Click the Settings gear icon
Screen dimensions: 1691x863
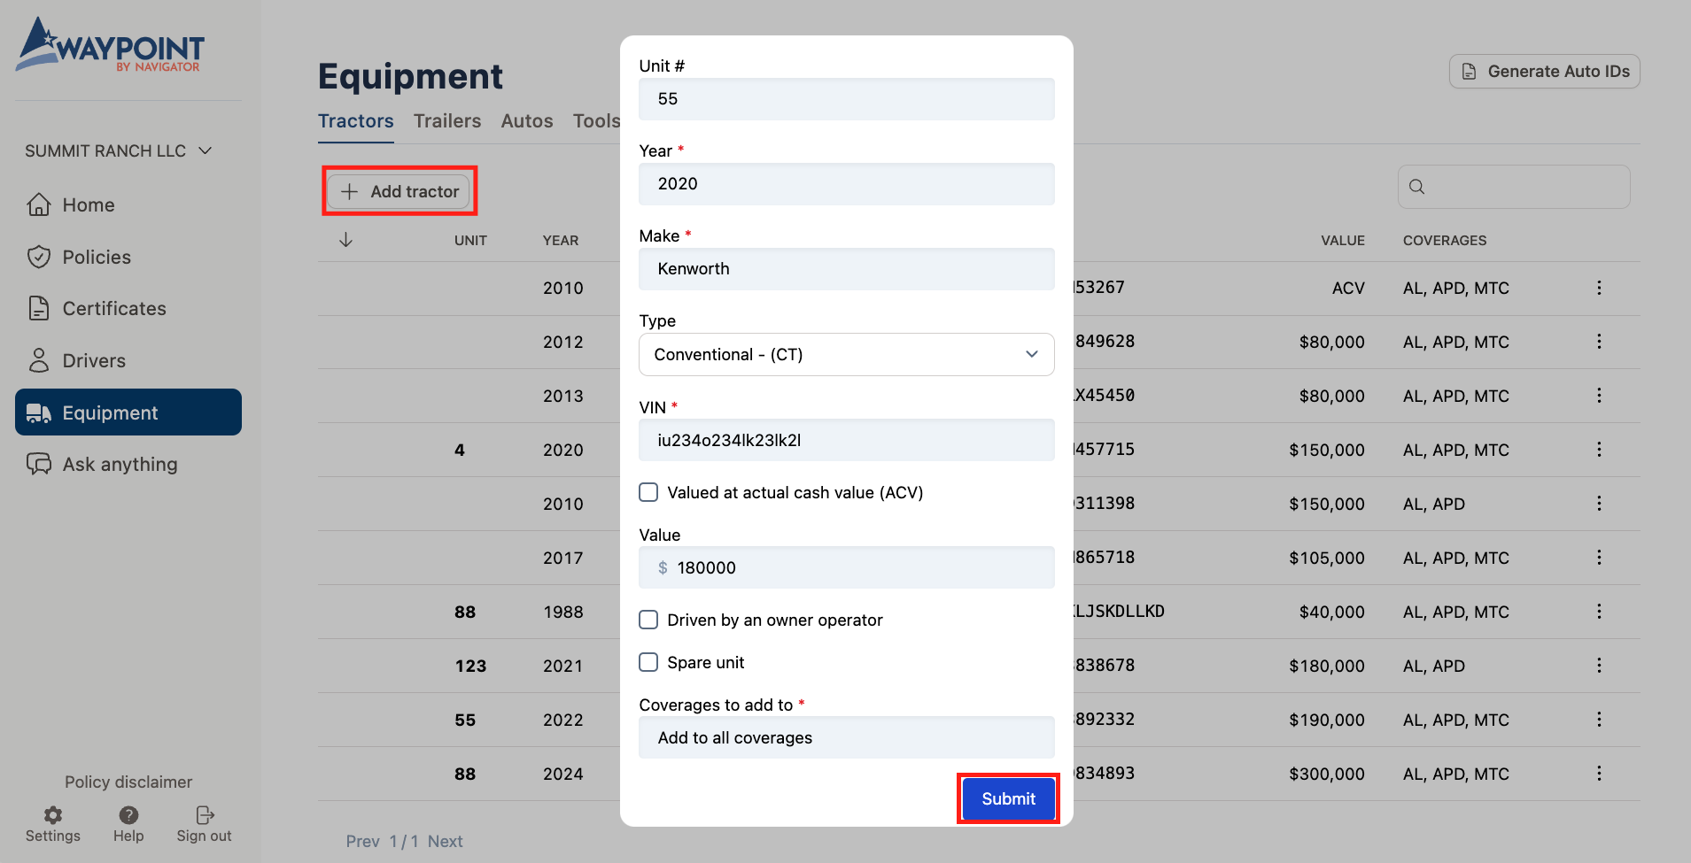(x=52, y=814)
